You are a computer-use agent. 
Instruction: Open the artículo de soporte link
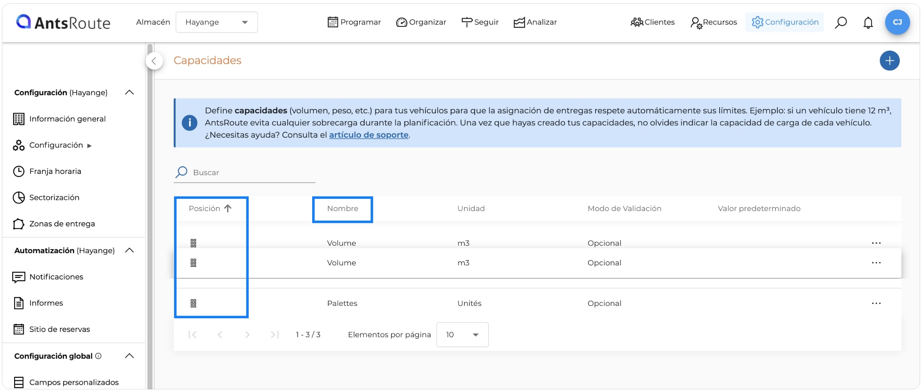click(369, 135)
